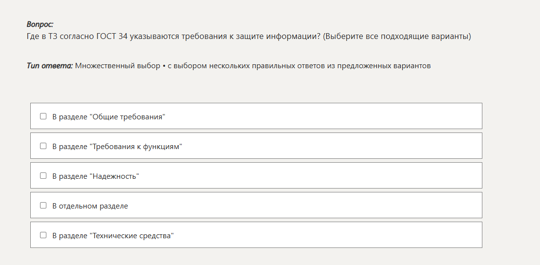Click the "(Выберите все подходящие варианты)" hint
Screen dimensions: 540x265
tap(397, 37)
